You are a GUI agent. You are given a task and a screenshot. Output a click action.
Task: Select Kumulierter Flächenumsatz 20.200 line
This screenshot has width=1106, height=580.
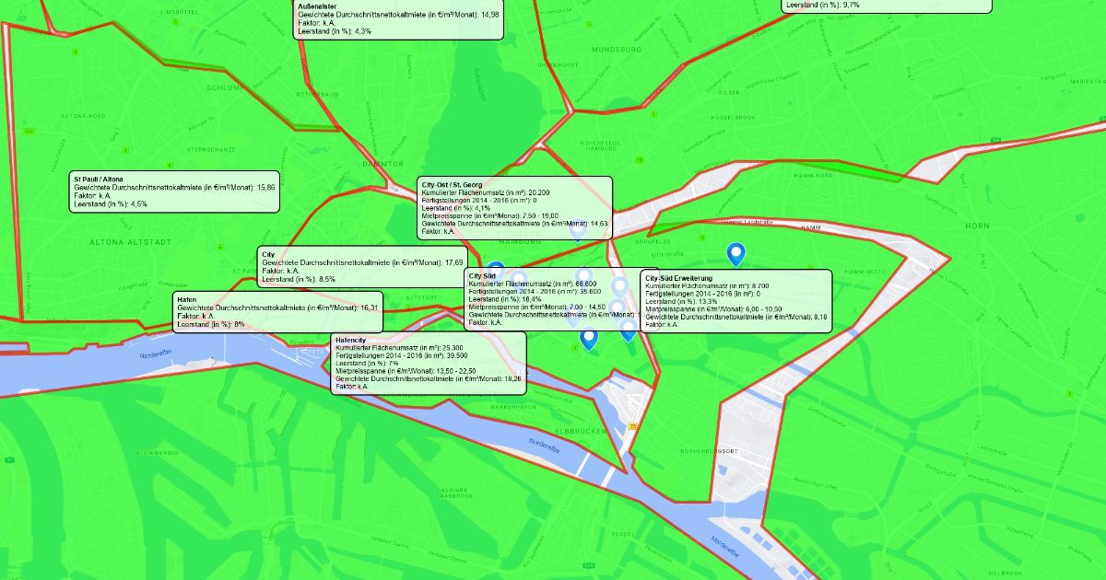486,193
